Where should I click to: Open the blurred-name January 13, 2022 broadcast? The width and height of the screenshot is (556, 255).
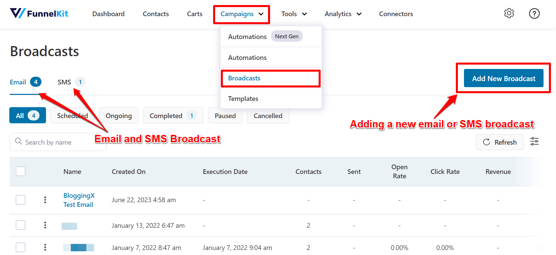(69, 226)
